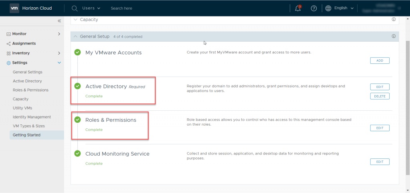Viewport: 410px width, 193px height.
Task: Click the Horizon Cloud title
Action: 37,8
